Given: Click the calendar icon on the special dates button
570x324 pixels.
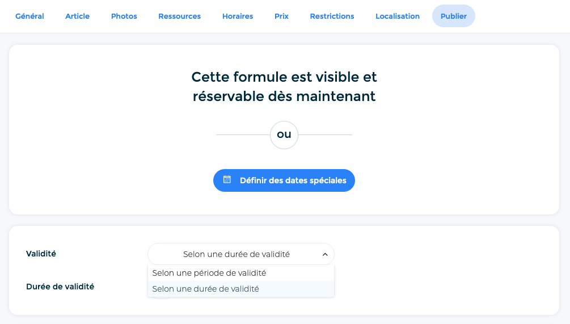Looking at the screenshot, I should coord(227,180).
